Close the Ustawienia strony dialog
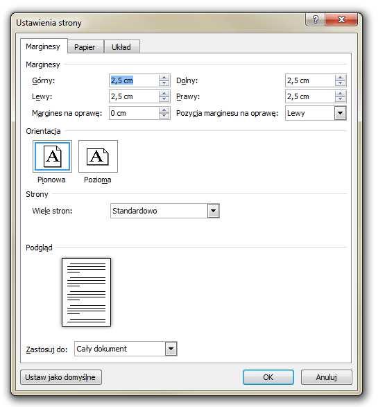The height and width of the screenshot is (407, 385). point(341,19)
